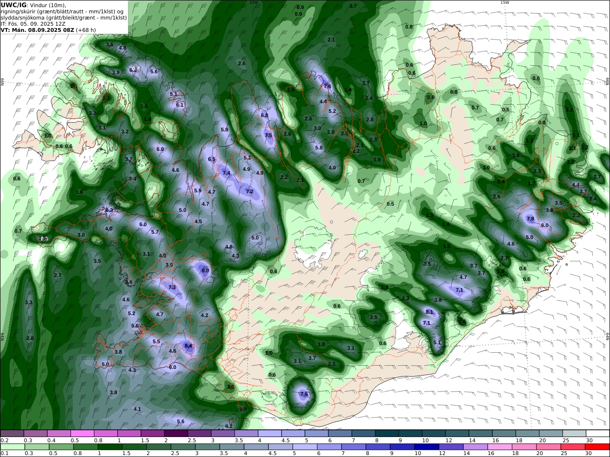Click the map header title 'UWC/IG: Vindur (10m)'
Image resolution: width=610 pixels, height=457 pixels.
coord(34,5)
